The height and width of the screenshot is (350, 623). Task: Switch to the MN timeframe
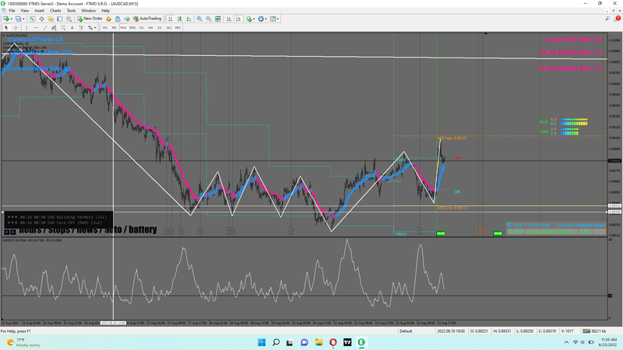point(178,27)
